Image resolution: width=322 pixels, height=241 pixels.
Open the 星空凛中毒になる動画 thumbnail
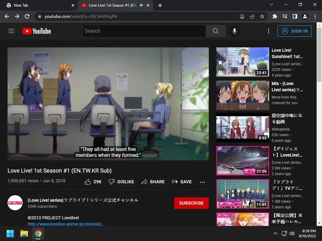pos(242,127)
